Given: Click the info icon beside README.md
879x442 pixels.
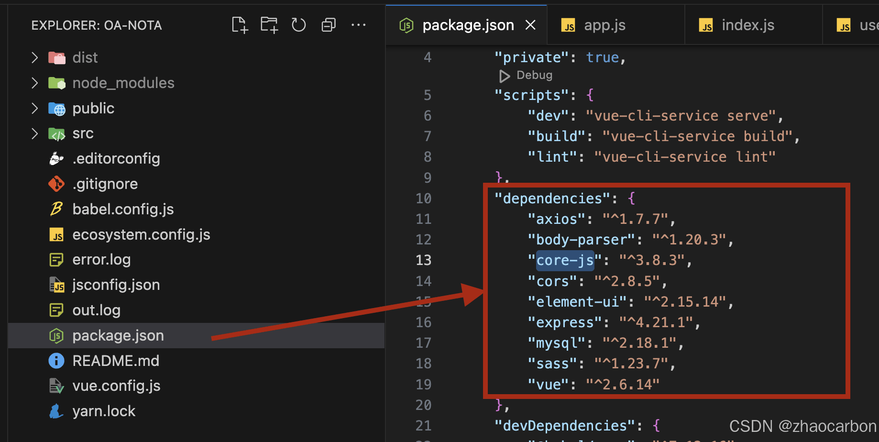Looking at the screenshot, I should 56,361.
